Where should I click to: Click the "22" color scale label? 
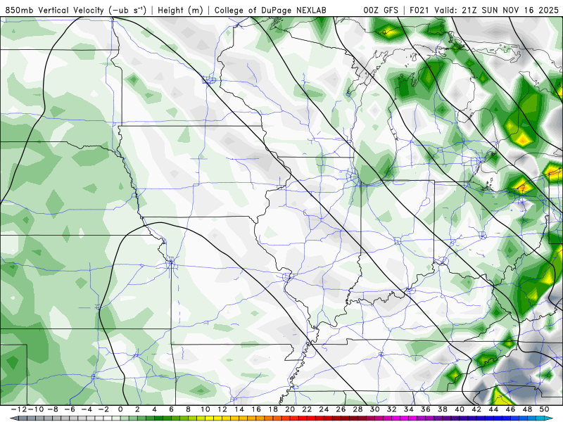[307, 409]
